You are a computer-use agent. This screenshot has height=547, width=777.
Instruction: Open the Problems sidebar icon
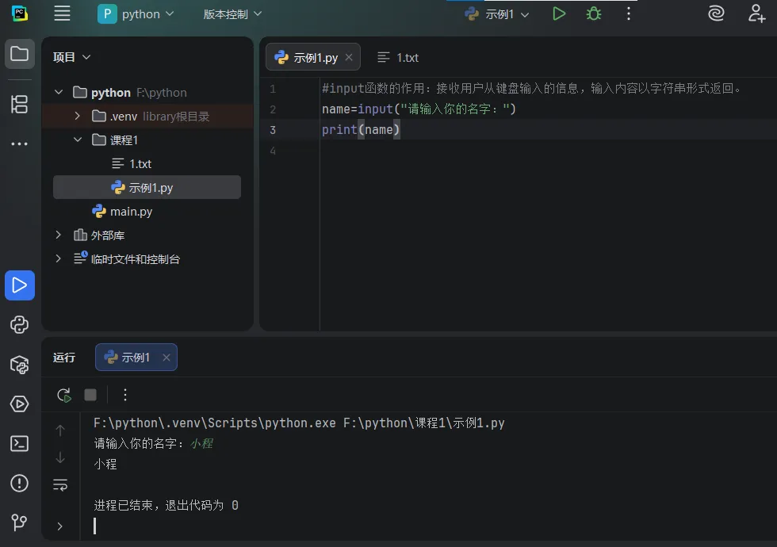click(19, 483)
